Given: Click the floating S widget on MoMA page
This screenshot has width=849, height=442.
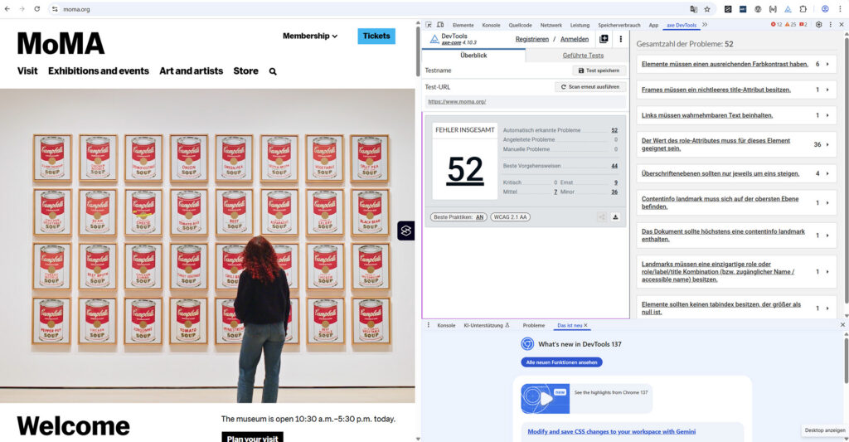Looking at the screenshot, I should (406, 231).
